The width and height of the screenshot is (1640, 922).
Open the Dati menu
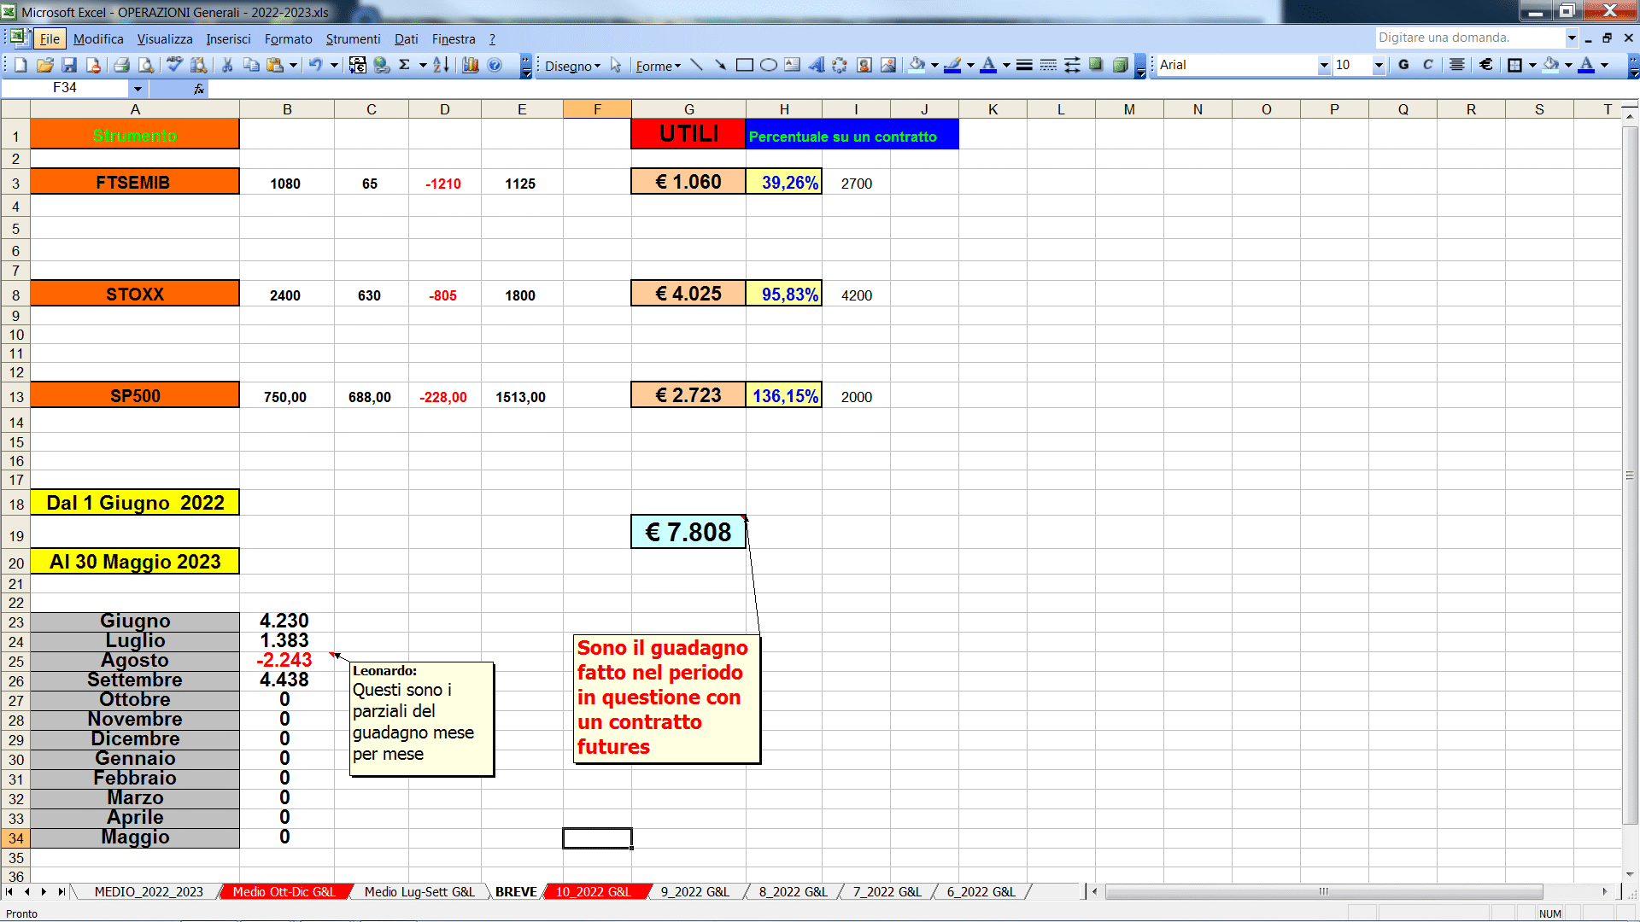point(406,38)
